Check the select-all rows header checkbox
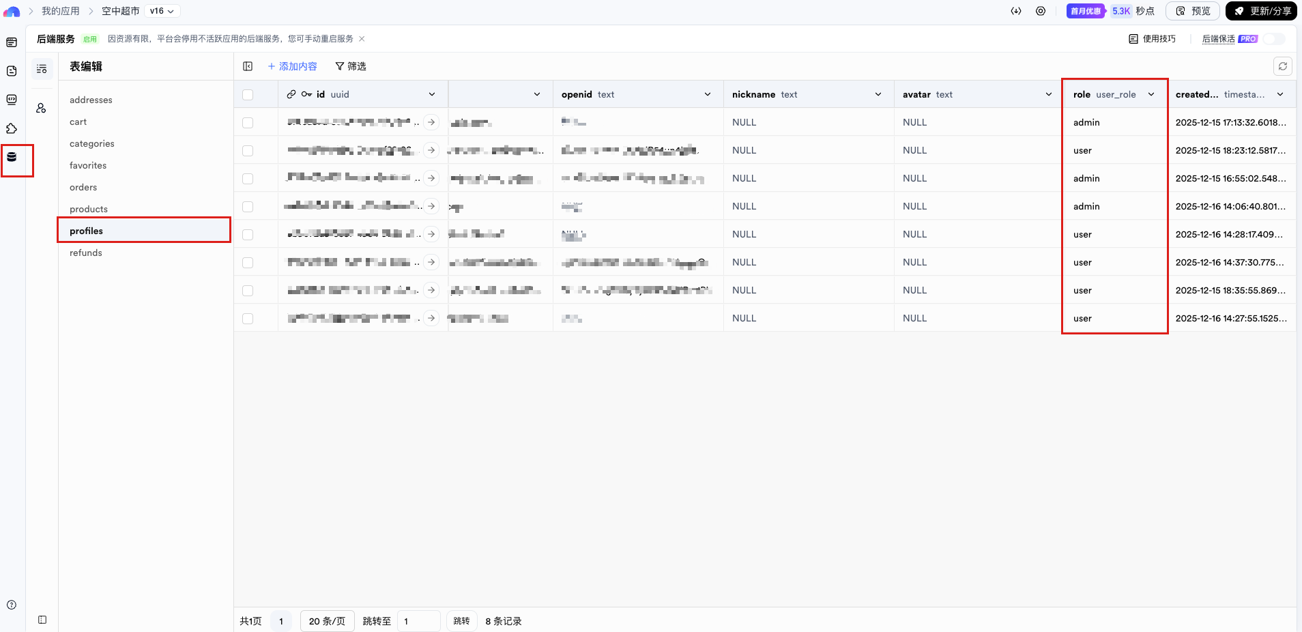 [248, 95]
